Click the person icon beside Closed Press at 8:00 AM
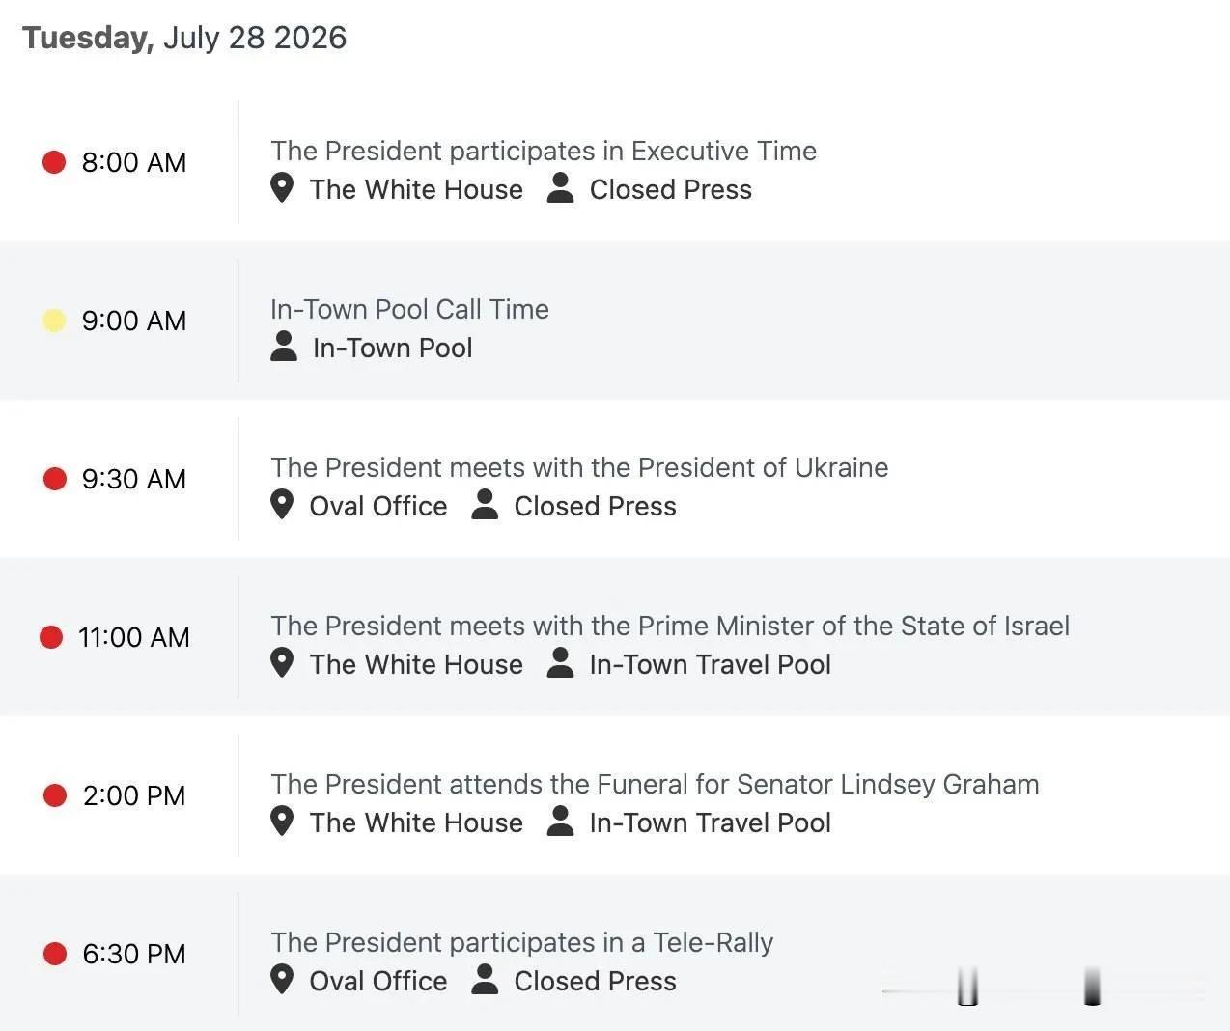 pyautogui.click(x=560, y=187)
